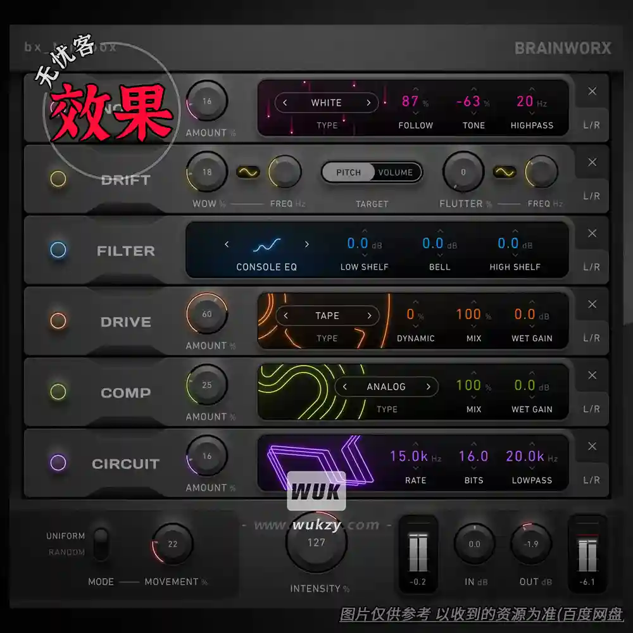Enable the FILTER module toggle

[x=58, y=250]
